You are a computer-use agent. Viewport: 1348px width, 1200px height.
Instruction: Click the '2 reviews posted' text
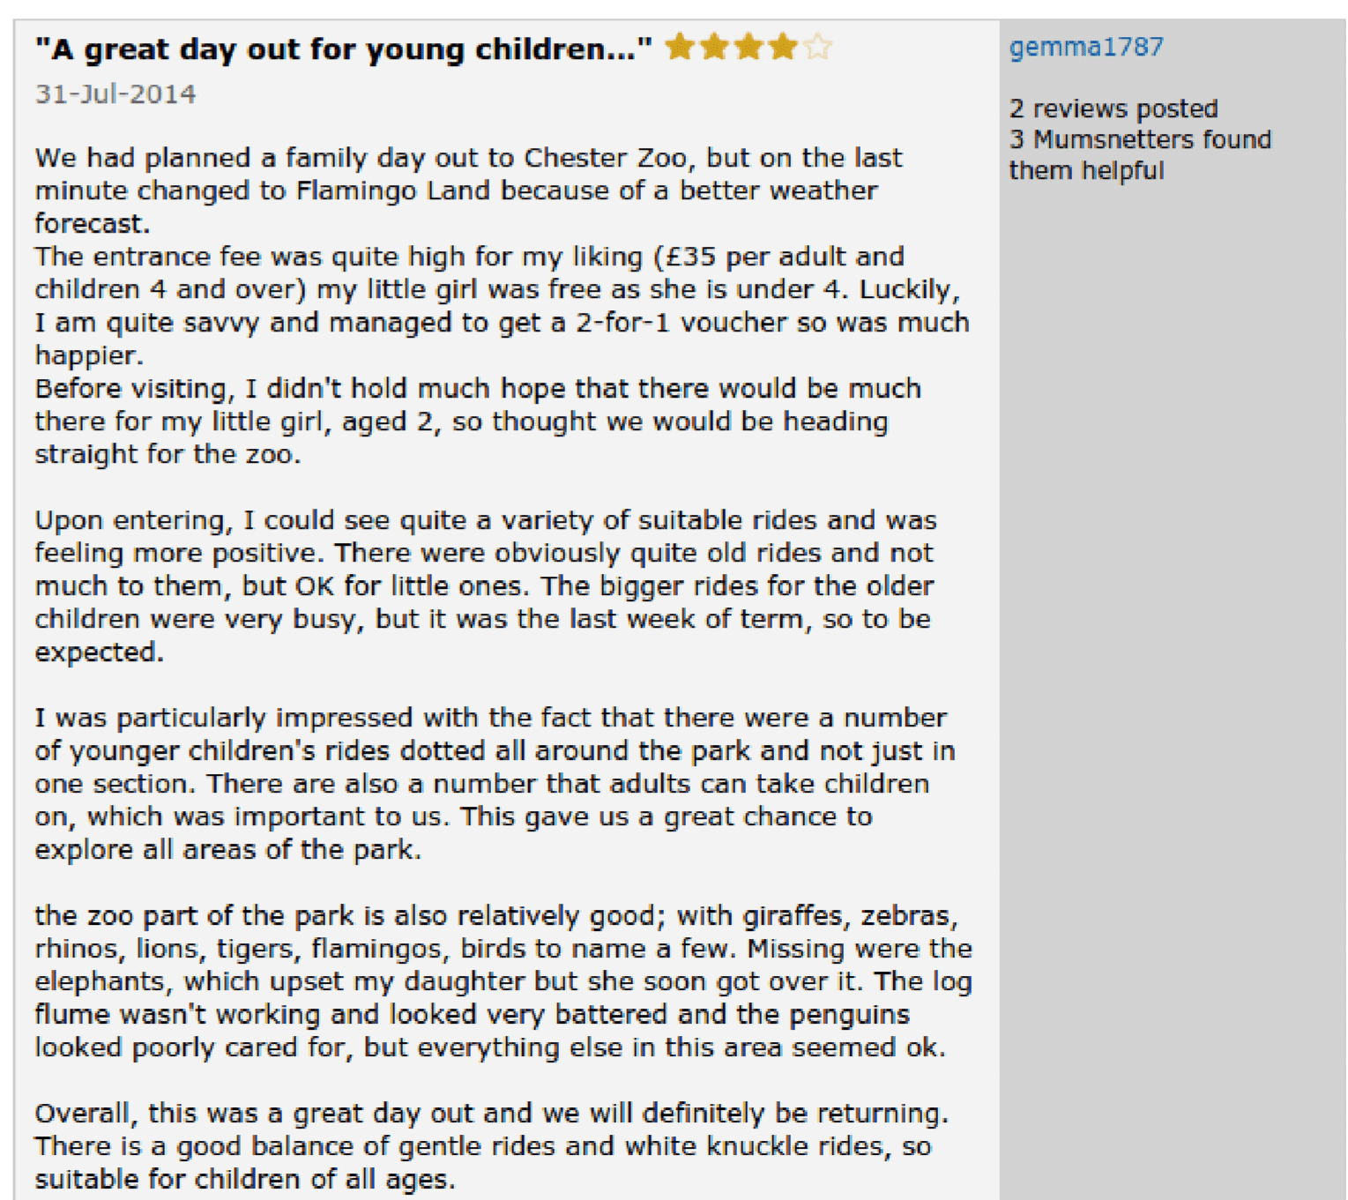pos(1113,108)
